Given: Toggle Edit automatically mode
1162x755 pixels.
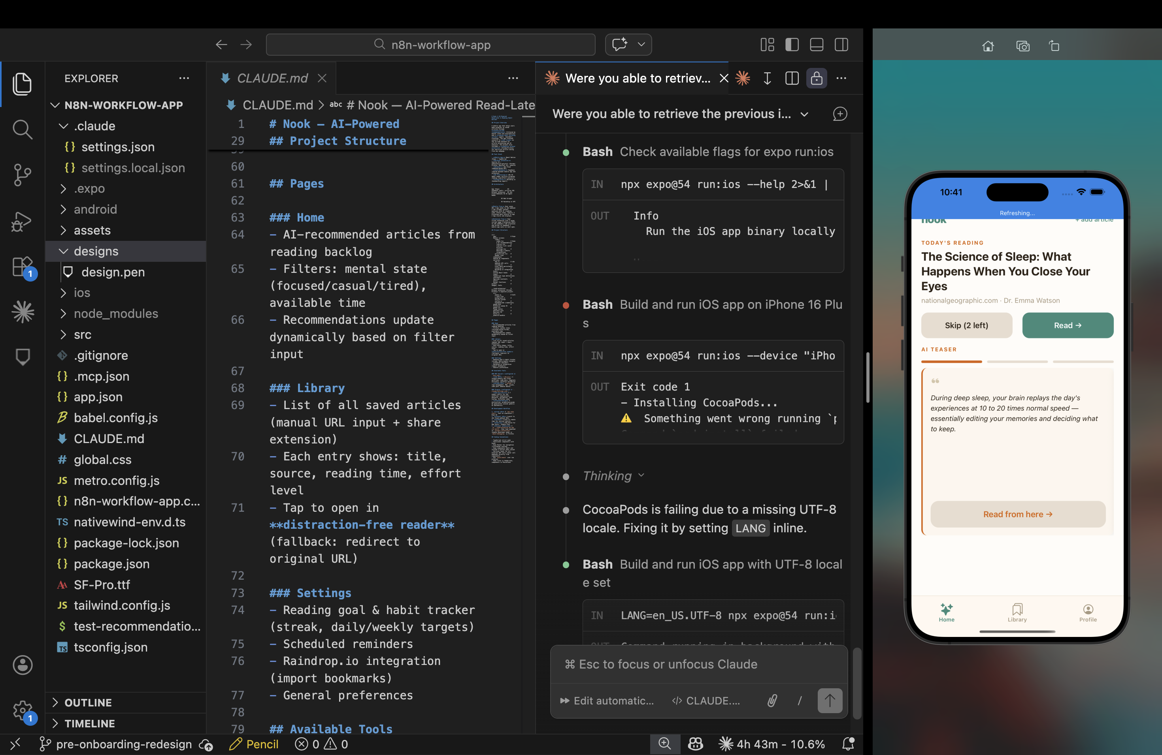Looking at the screenshot, I should tap(607, 701).
